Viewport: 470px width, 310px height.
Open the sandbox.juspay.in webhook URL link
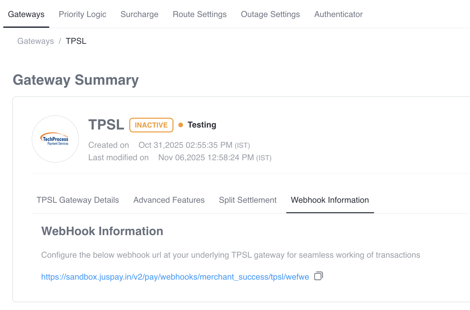tap(175, 277)
